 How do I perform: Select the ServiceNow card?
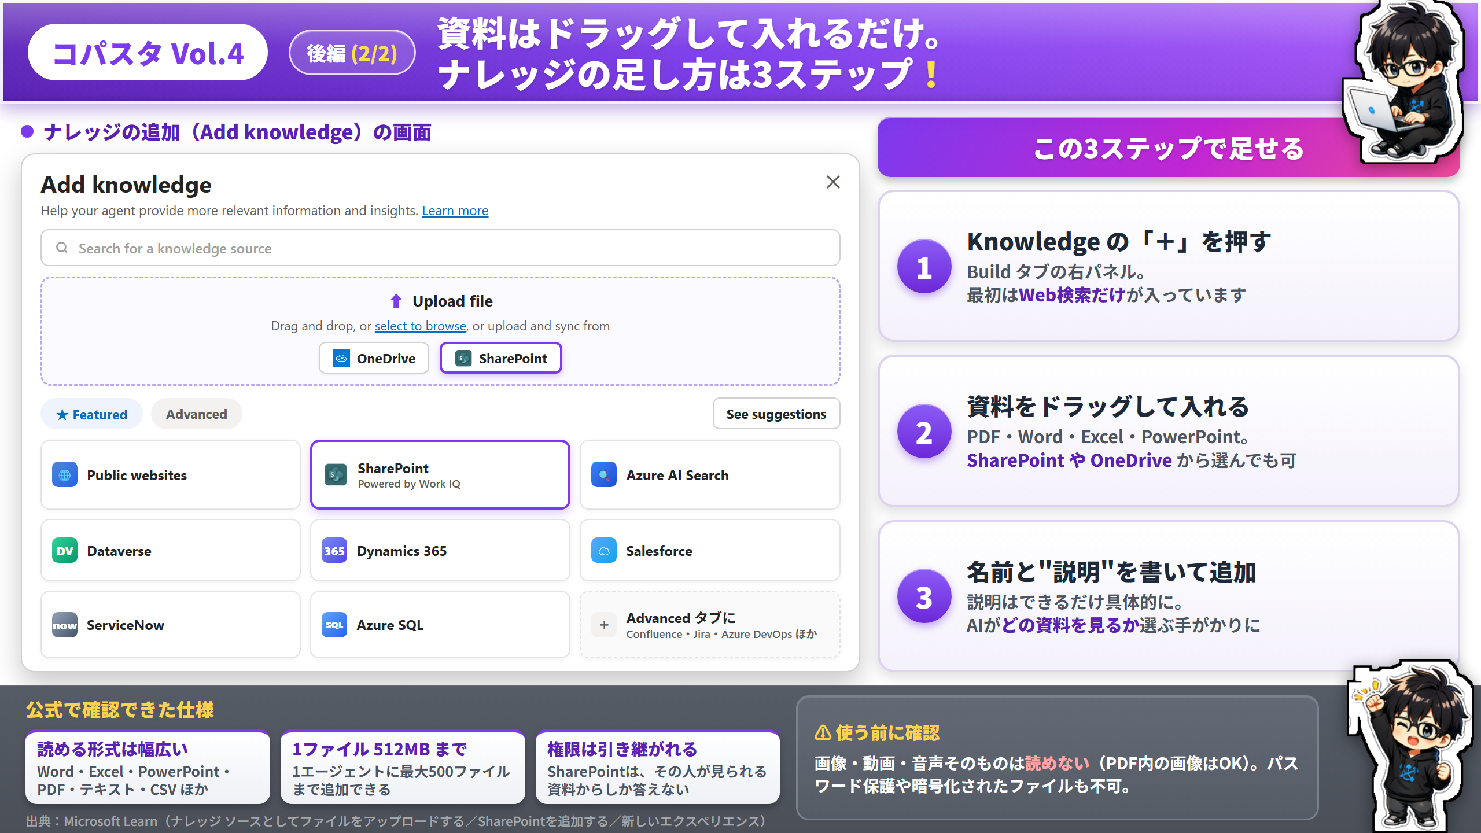(x=171, y=625)
